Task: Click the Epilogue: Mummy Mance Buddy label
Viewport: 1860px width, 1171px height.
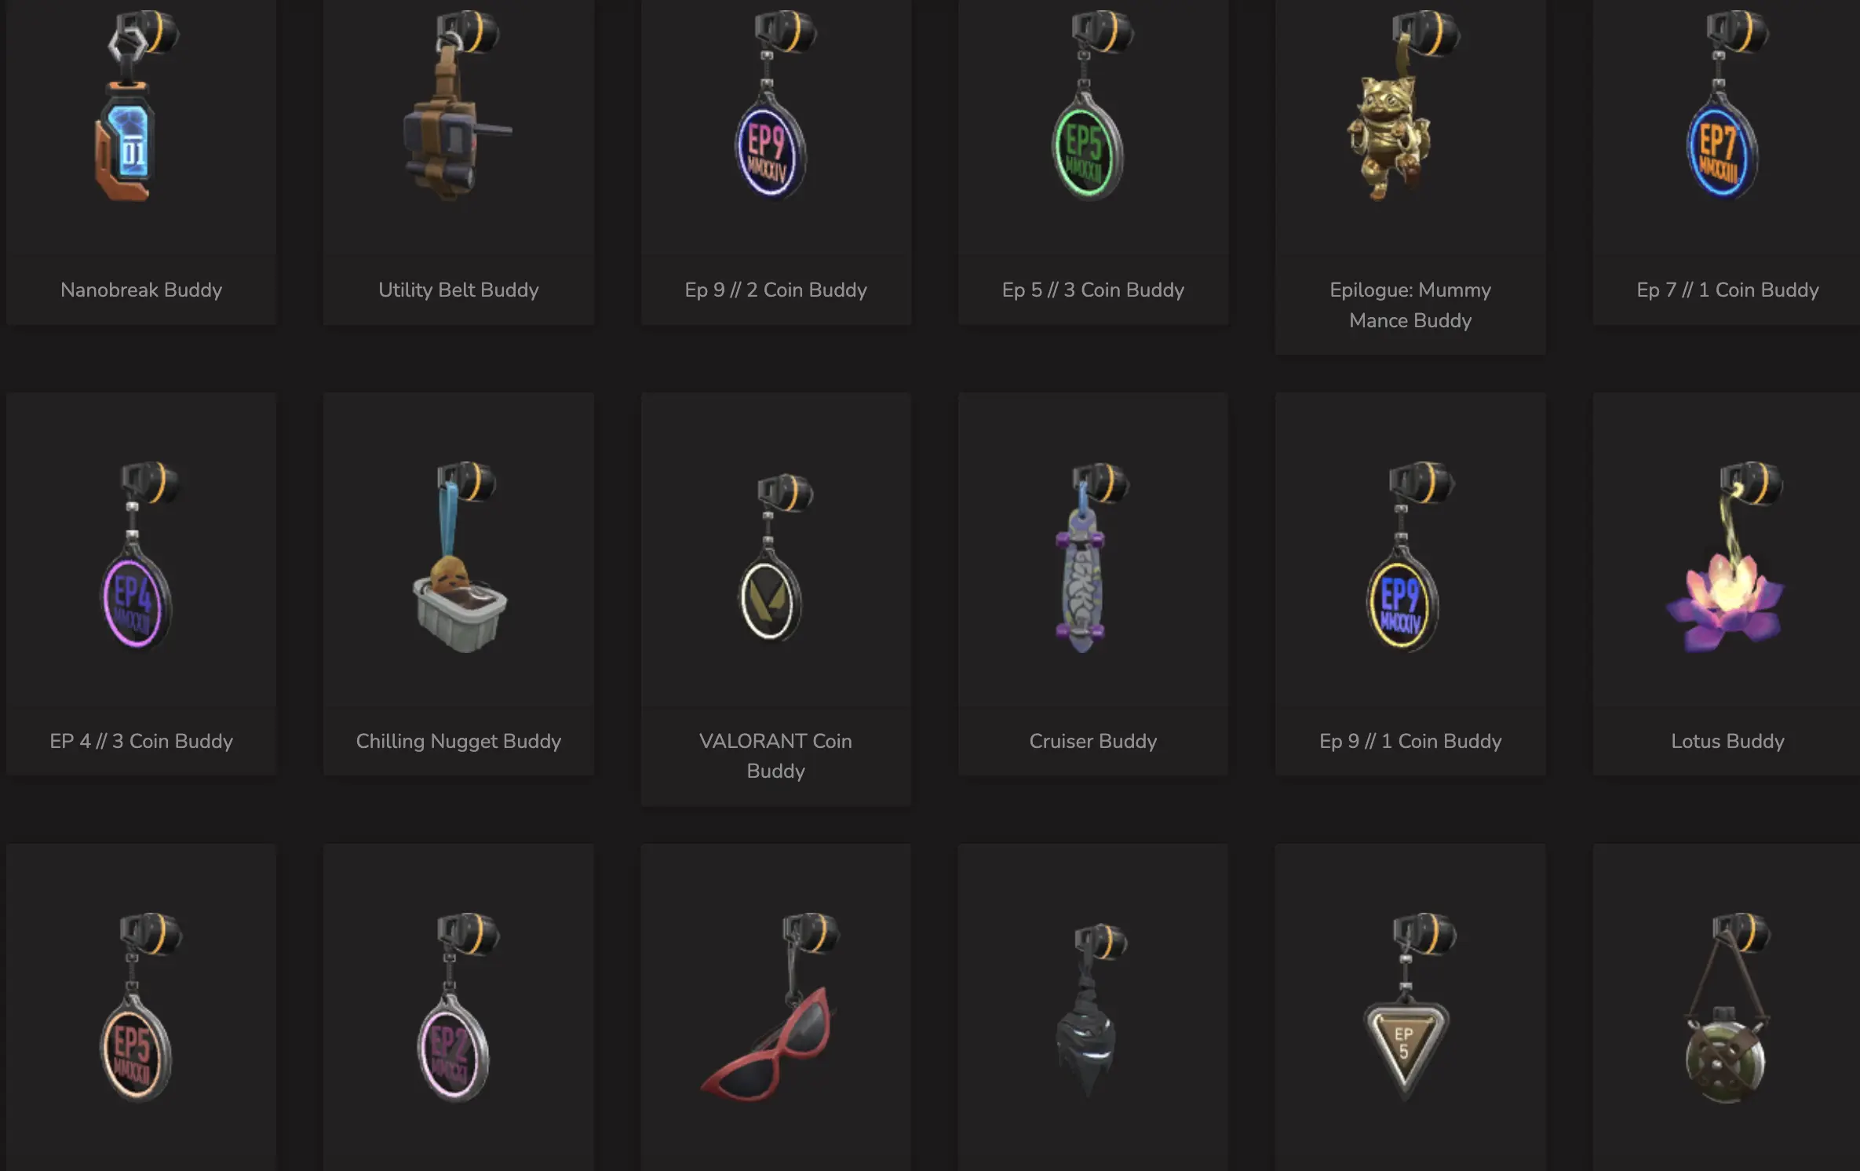Action: (x=1410, y=305)
